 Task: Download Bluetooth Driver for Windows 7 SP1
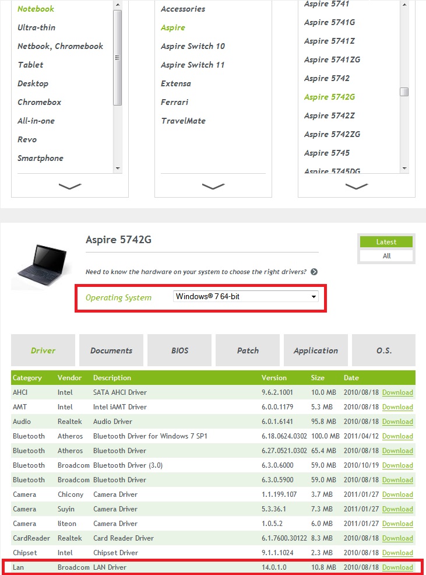click(x=397, y=436)
